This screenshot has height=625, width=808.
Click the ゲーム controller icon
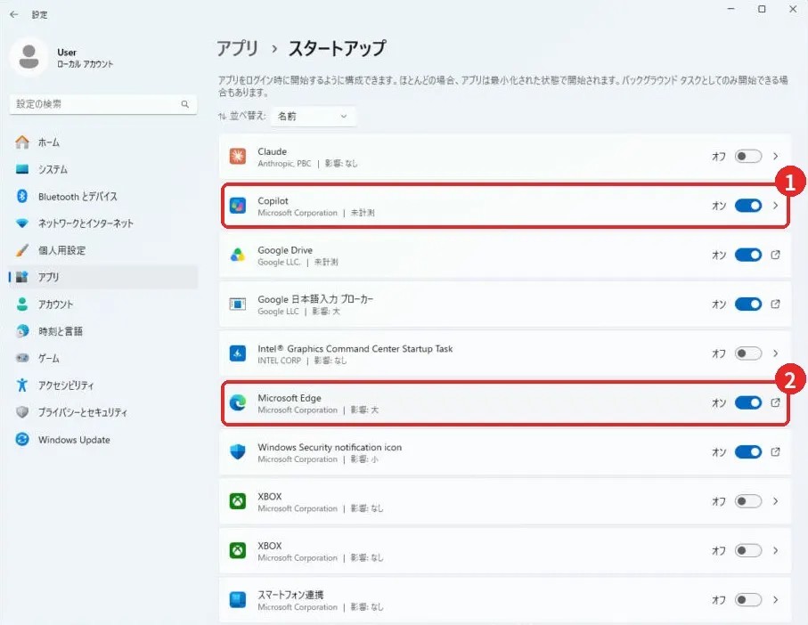point(22,358)
